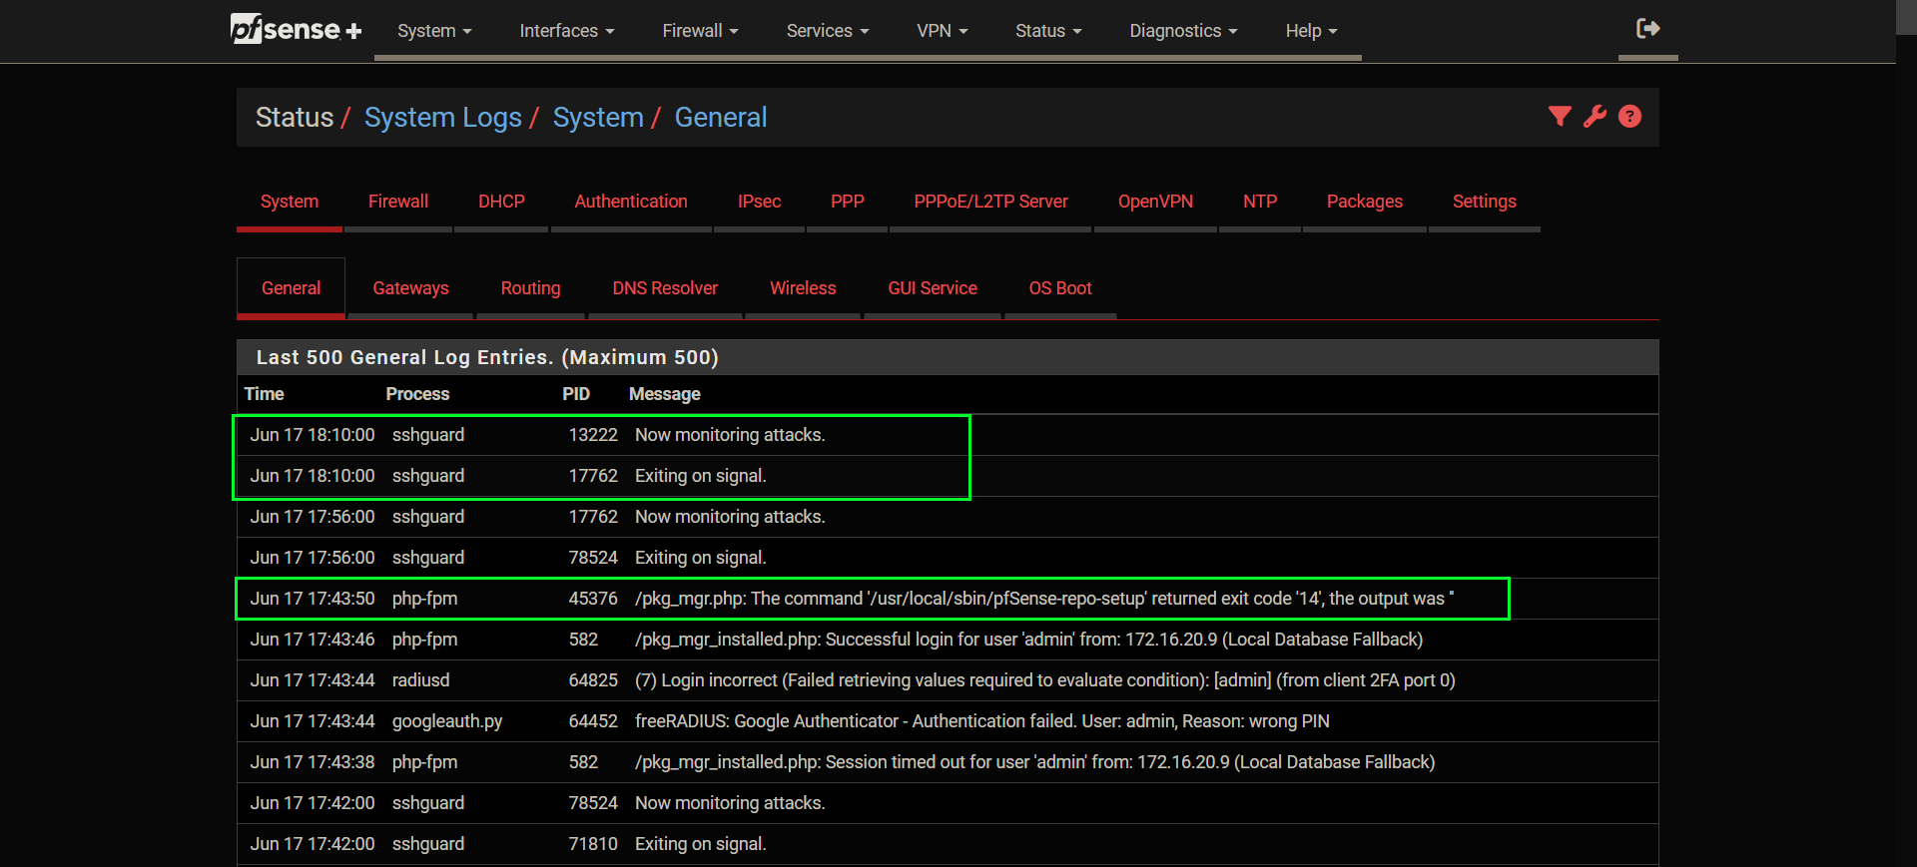
Task: Switch to the Firewall log tab
Action: (x=398, y=202)
